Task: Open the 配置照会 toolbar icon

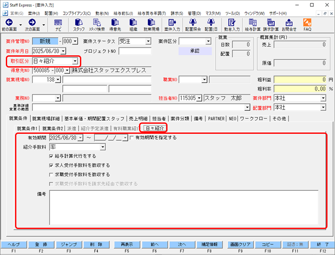Action: click(193, 25)
